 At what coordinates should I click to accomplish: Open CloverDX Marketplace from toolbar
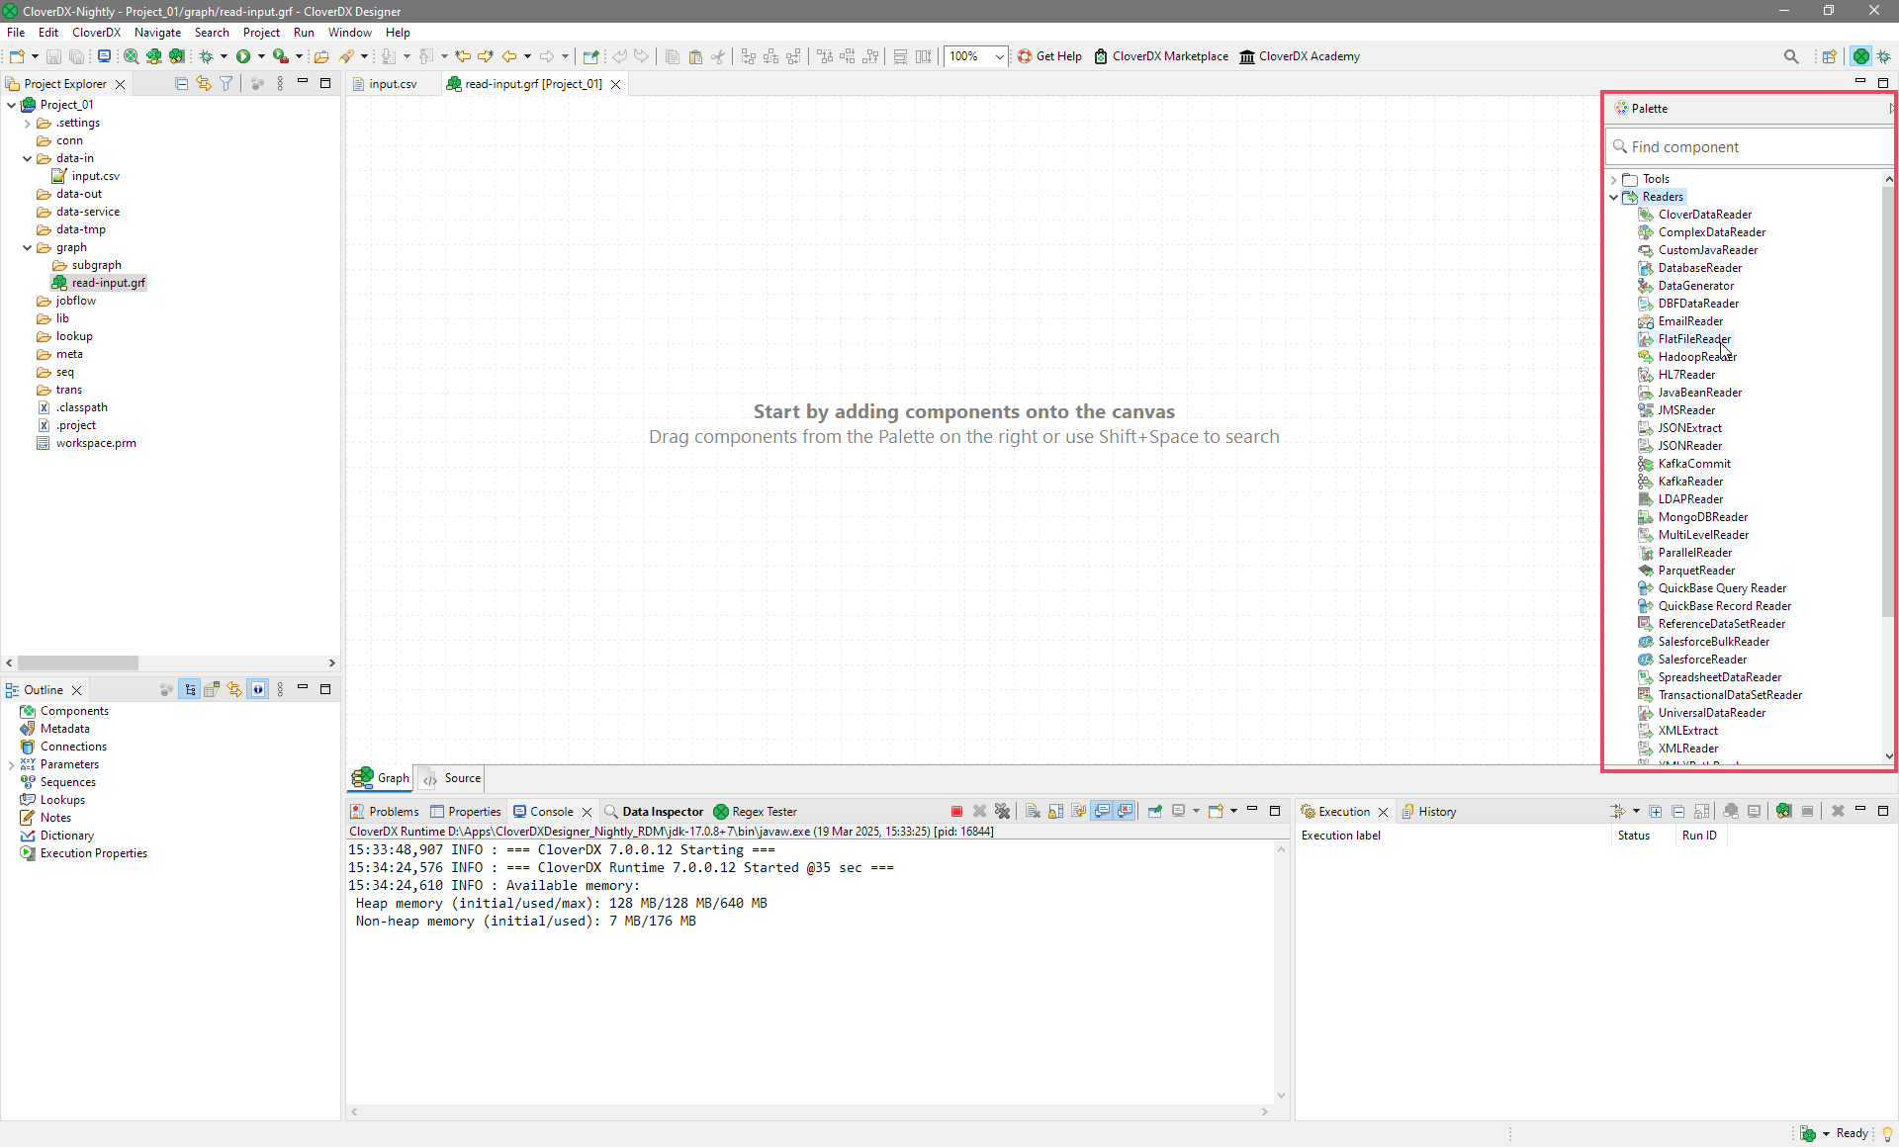click(1161, 56)
